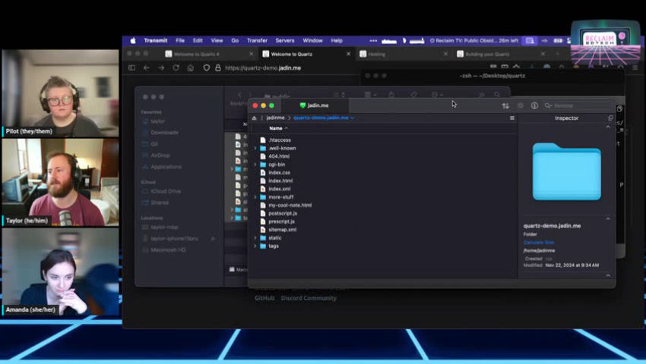Click the transfers arrows icon in Transmit toolbar
The height and width of the screenshot is (364, 646).
(505, 105)
